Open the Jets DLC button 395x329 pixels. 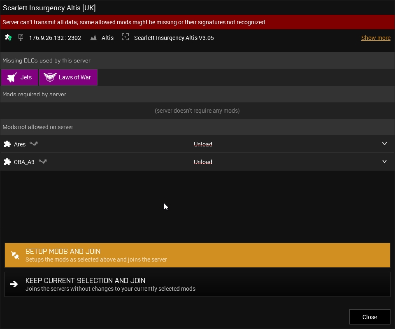[x=20, y=77]
